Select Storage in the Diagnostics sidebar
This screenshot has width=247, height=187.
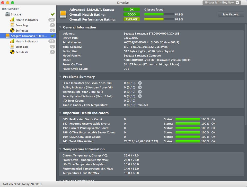pos(28,14)
